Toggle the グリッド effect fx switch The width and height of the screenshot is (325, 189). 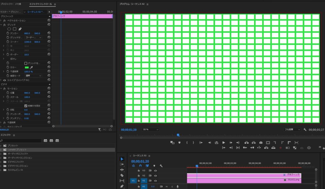tap(4, 25)
